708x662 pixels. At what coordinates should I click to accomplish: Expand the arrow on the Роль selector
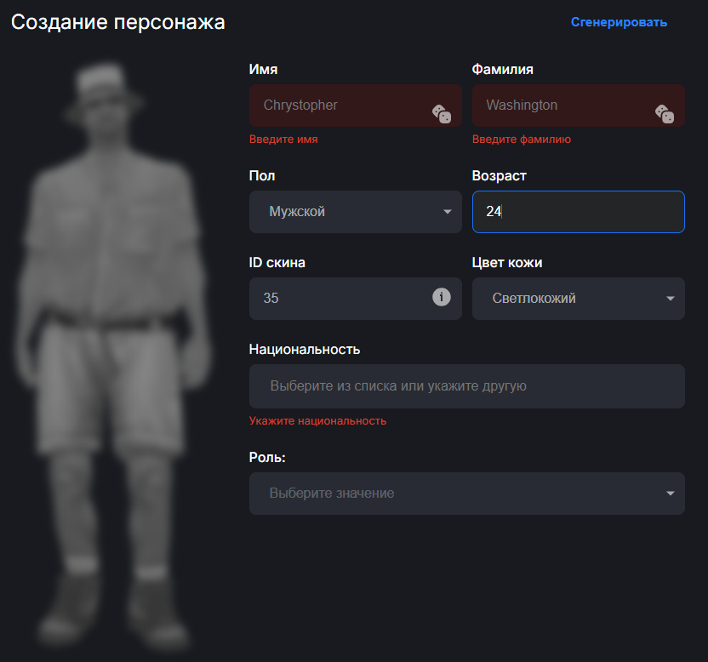(x=671, y=494)
